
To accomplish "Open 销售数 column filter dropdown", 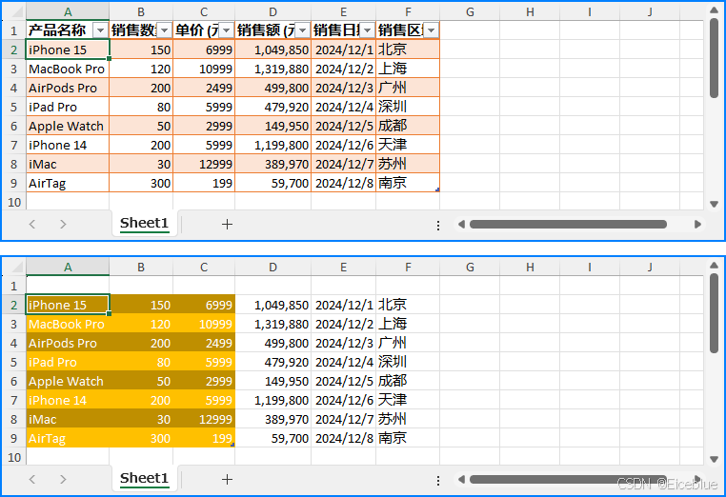I will (x=165, y=30).
